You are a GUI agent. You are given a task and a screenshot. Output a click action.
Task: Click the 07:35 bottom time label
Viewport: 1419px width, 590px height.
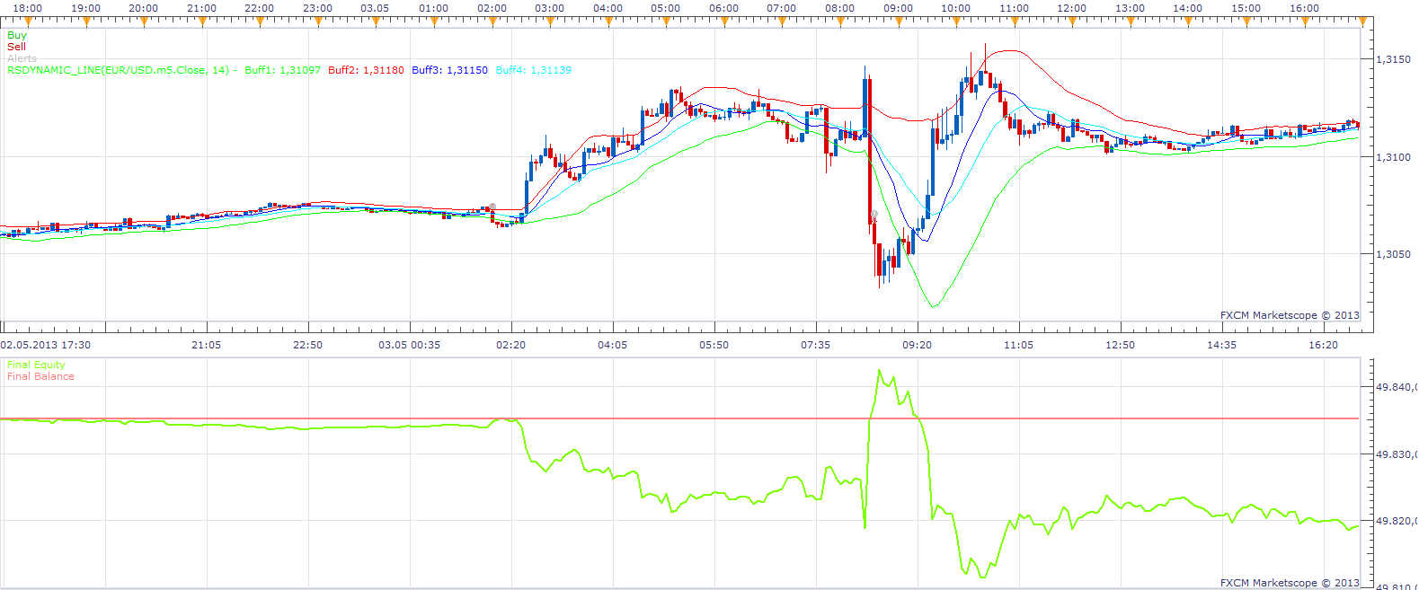[x=815, y=345]
